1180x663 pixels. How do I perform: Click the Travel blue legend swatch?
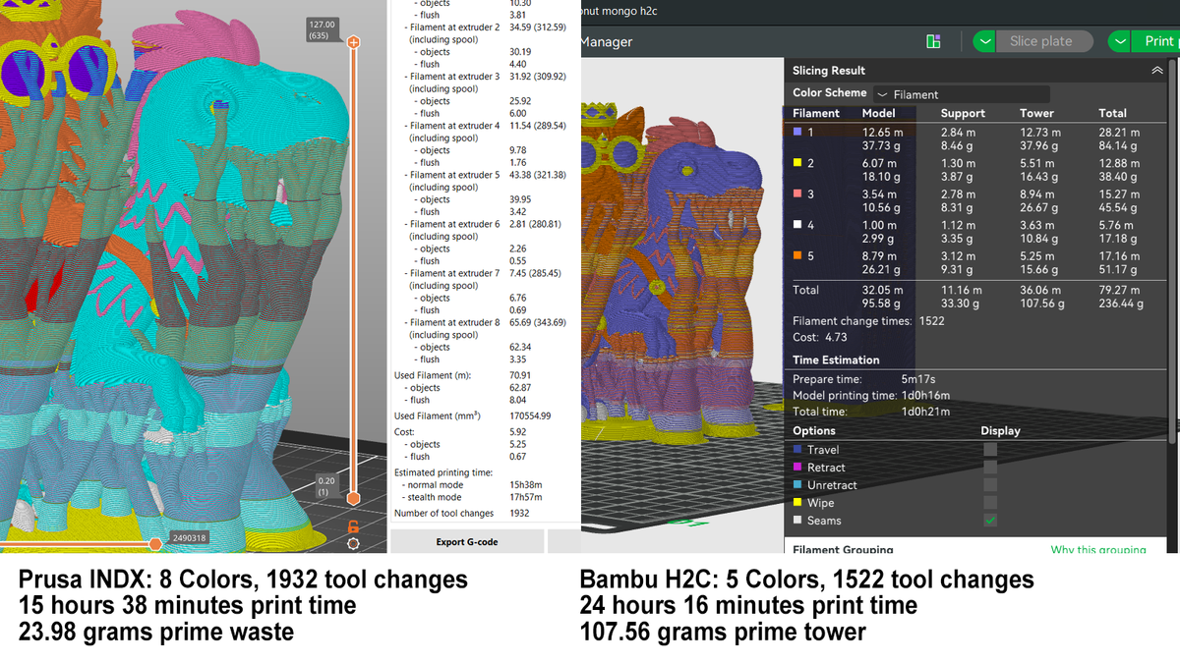coord(798,450)
